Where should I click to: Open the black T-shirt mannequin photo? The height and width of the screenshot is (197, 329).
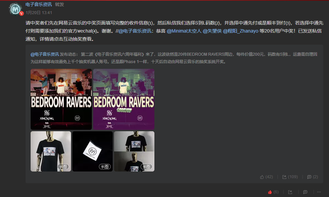point(51,151)
